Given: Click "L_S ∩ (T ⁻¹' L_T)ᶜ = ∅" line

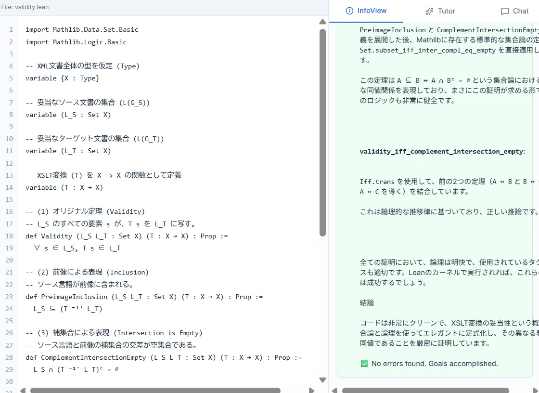Looking at the screenshot, I should (77, 369).
